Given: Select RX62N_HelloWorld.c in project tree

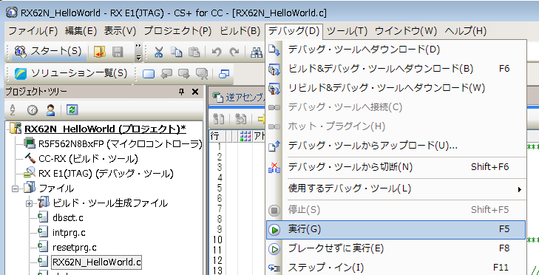Looking at the screenshot, I should coord(96,262).
